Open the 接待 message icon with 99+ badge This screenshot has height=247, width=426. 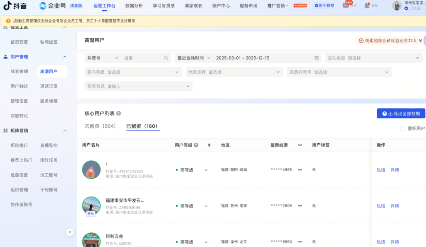coord(346,5)
